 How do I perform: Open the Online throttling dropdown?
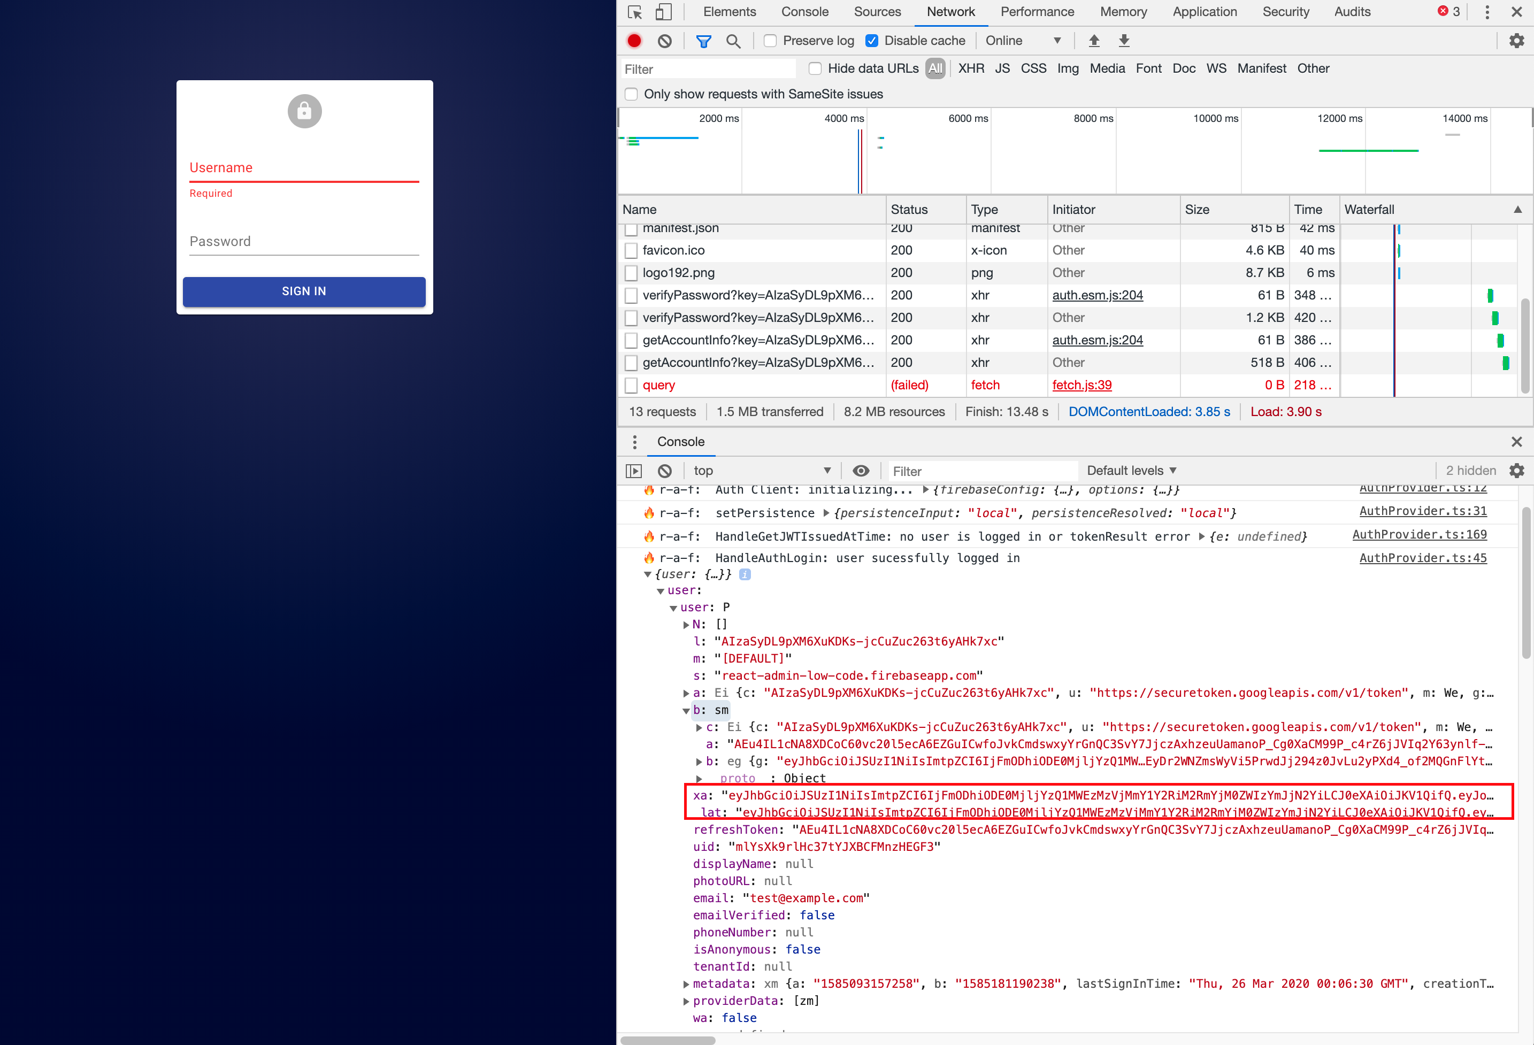[1023, 41]
